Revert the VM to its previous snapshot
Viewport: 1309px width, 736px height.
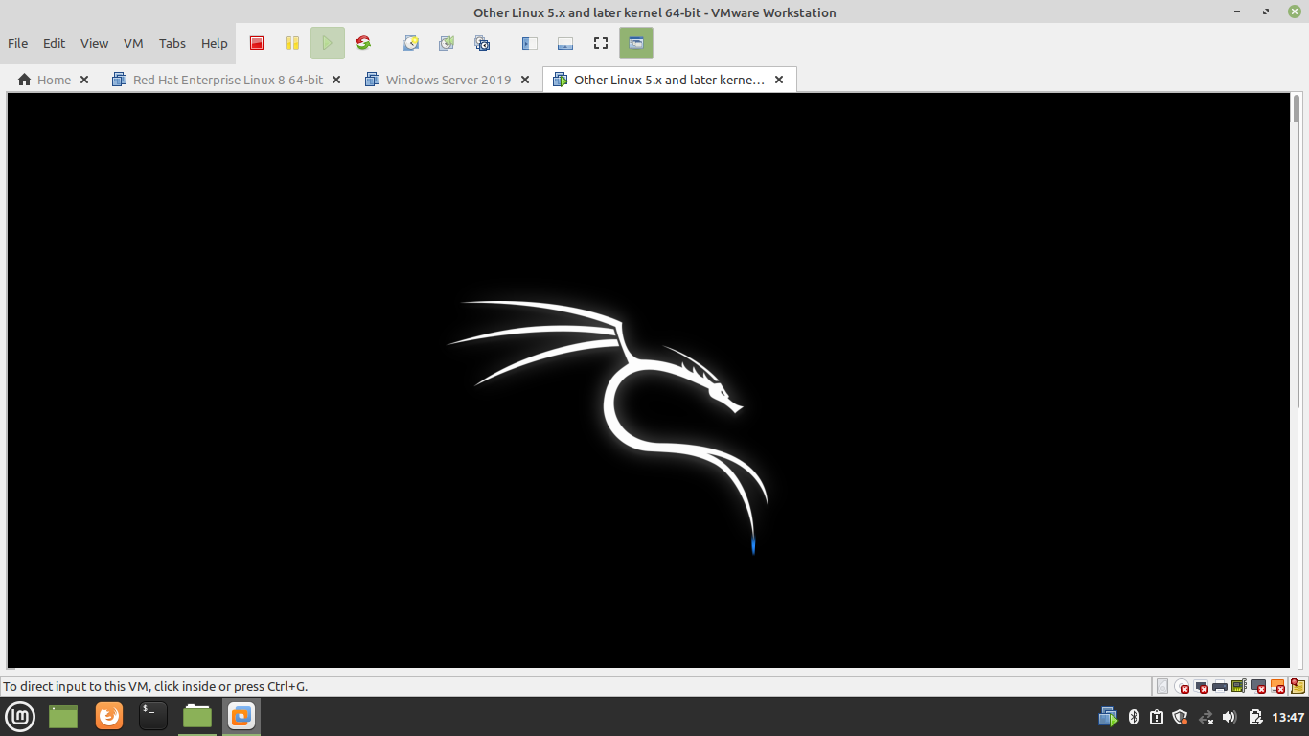tap(447, 43)
